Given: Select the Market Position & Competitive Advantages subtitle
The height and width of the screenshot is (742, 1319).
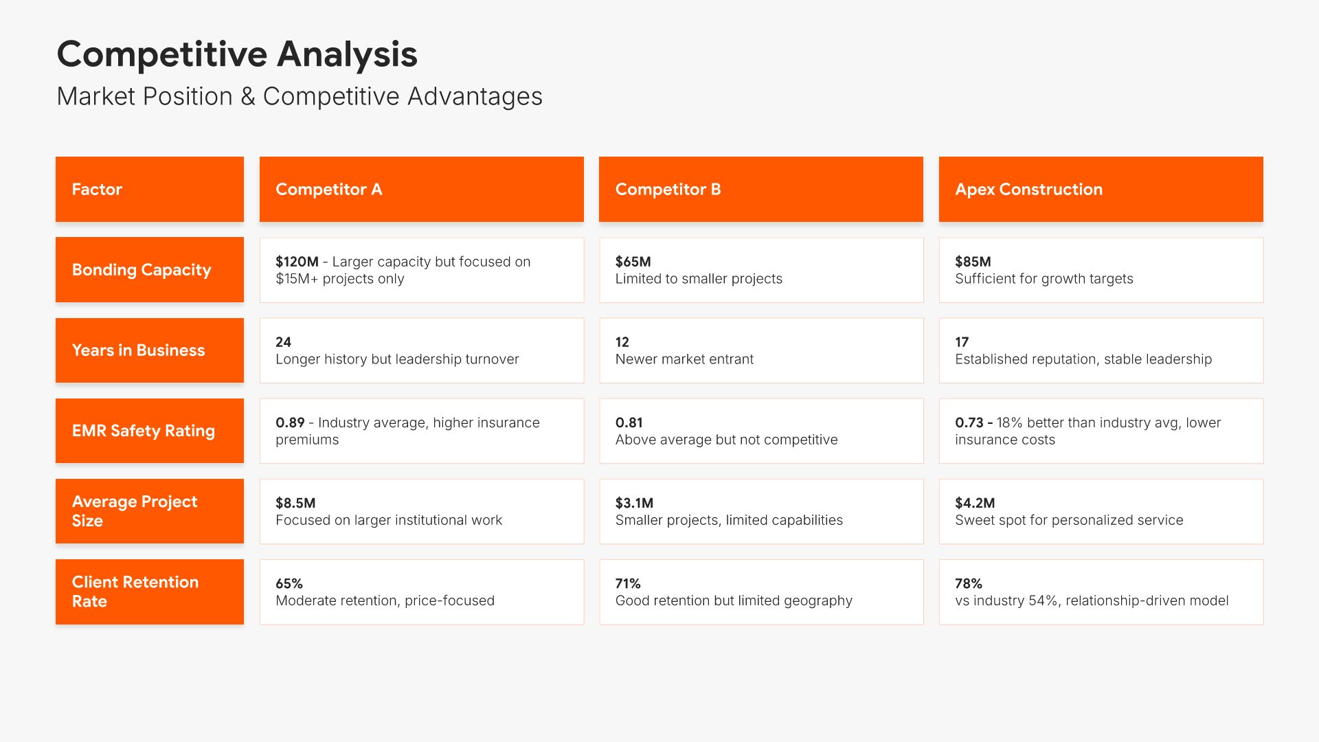Looking at the screenshot, I should click(x=300, y=97).
